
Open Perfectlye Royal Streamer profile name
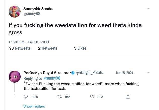47,73
